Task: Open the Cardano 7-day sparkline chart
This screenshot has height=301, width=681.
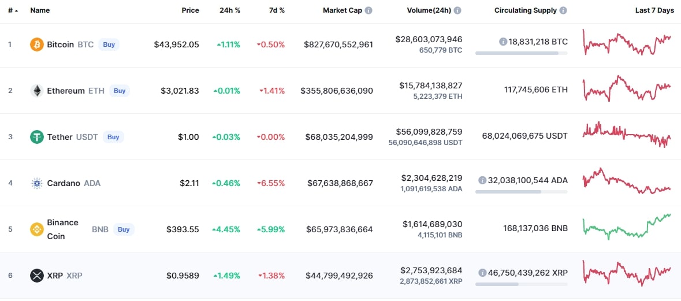Action: (627, 181)
